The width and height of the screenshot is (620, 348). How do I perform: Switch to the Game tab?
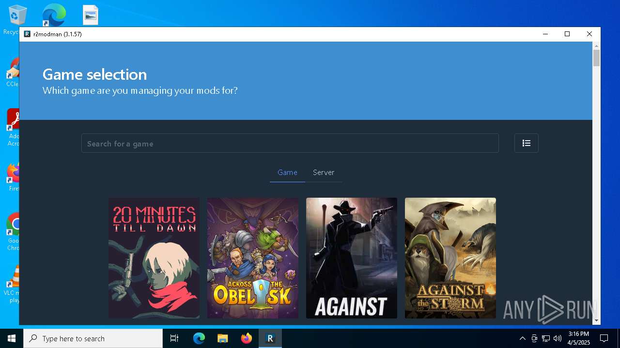[x=287, y=173]
